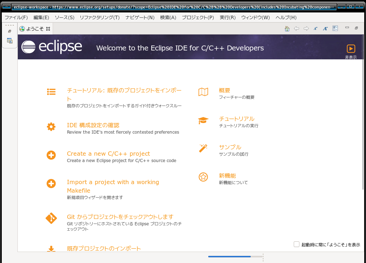Open the プロジェクト(P) menu
The height and width of the screenshot is (263, 366).
pyautogui.click(x=198, y=17)
